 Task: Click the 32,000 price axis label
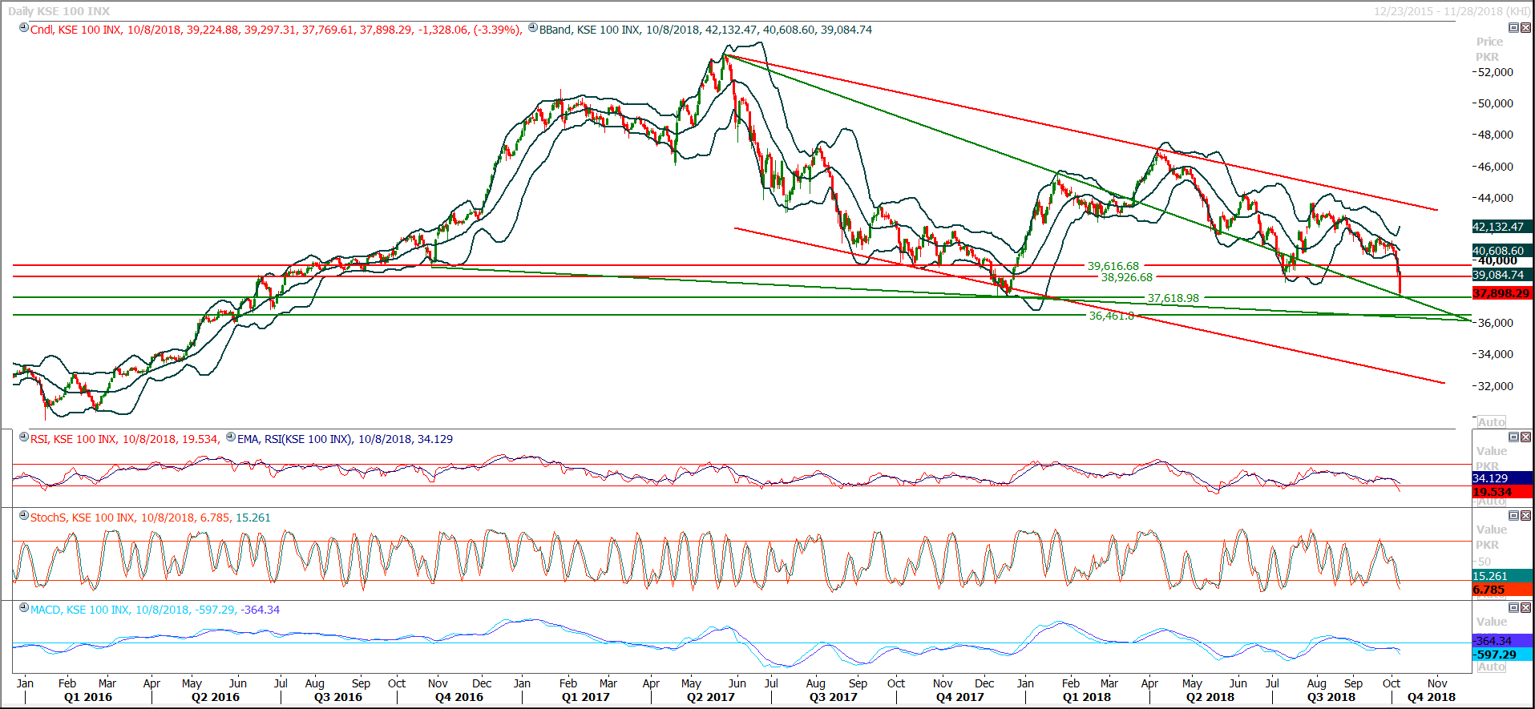1495,386
